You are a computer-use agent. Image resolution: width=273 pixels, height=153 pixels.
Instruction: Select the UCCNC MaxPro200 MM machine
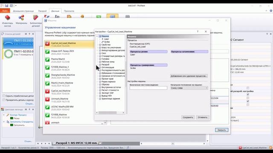point(69,108)
